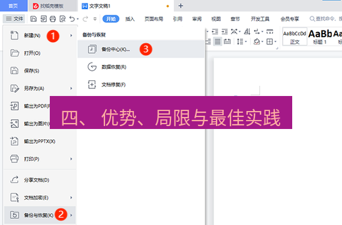Viewport: 342px width, 225px height.
Task: Expand the 新建(N) submenu arrow
Action: [x=71, y=35]
